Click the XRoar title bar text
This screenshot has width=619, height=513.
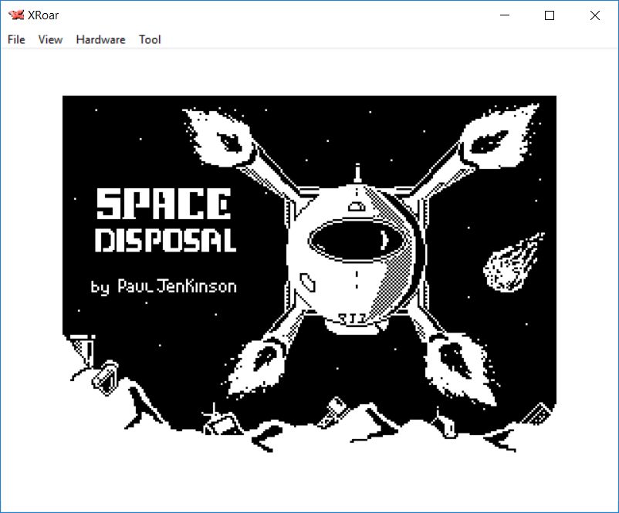point(44,15)
